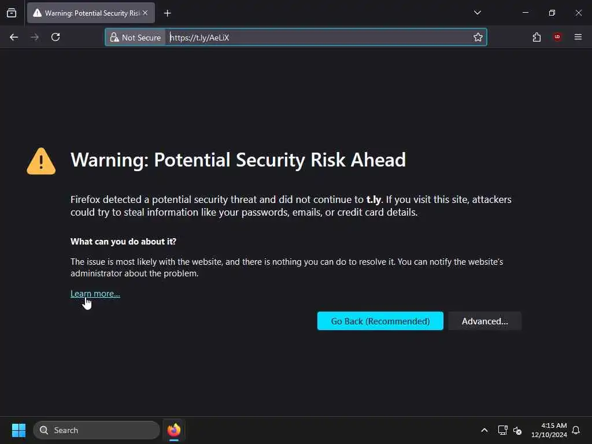Open the clock showing 4:15 AM
The height and width of the screenshot is (444, 592).
click(x=549, y=430)
